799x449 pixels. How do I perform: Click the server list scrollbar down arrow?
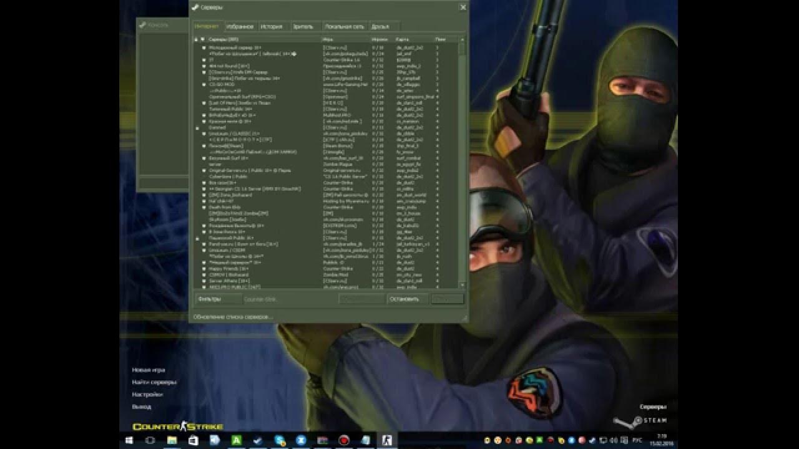(x=463, y=285)
